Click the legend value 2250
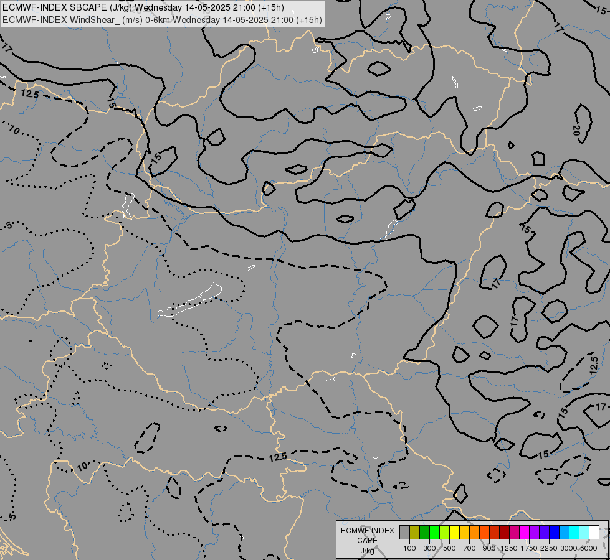This screenshot has width=610, height=560. [x=549, y=548]
